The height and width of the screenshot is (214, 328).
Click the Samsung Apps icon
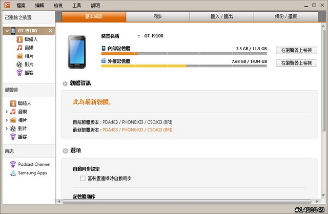[x=13, y=173]
